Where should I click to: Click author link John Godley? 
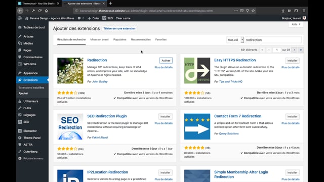pyautogui.click(x=100, y=81)
